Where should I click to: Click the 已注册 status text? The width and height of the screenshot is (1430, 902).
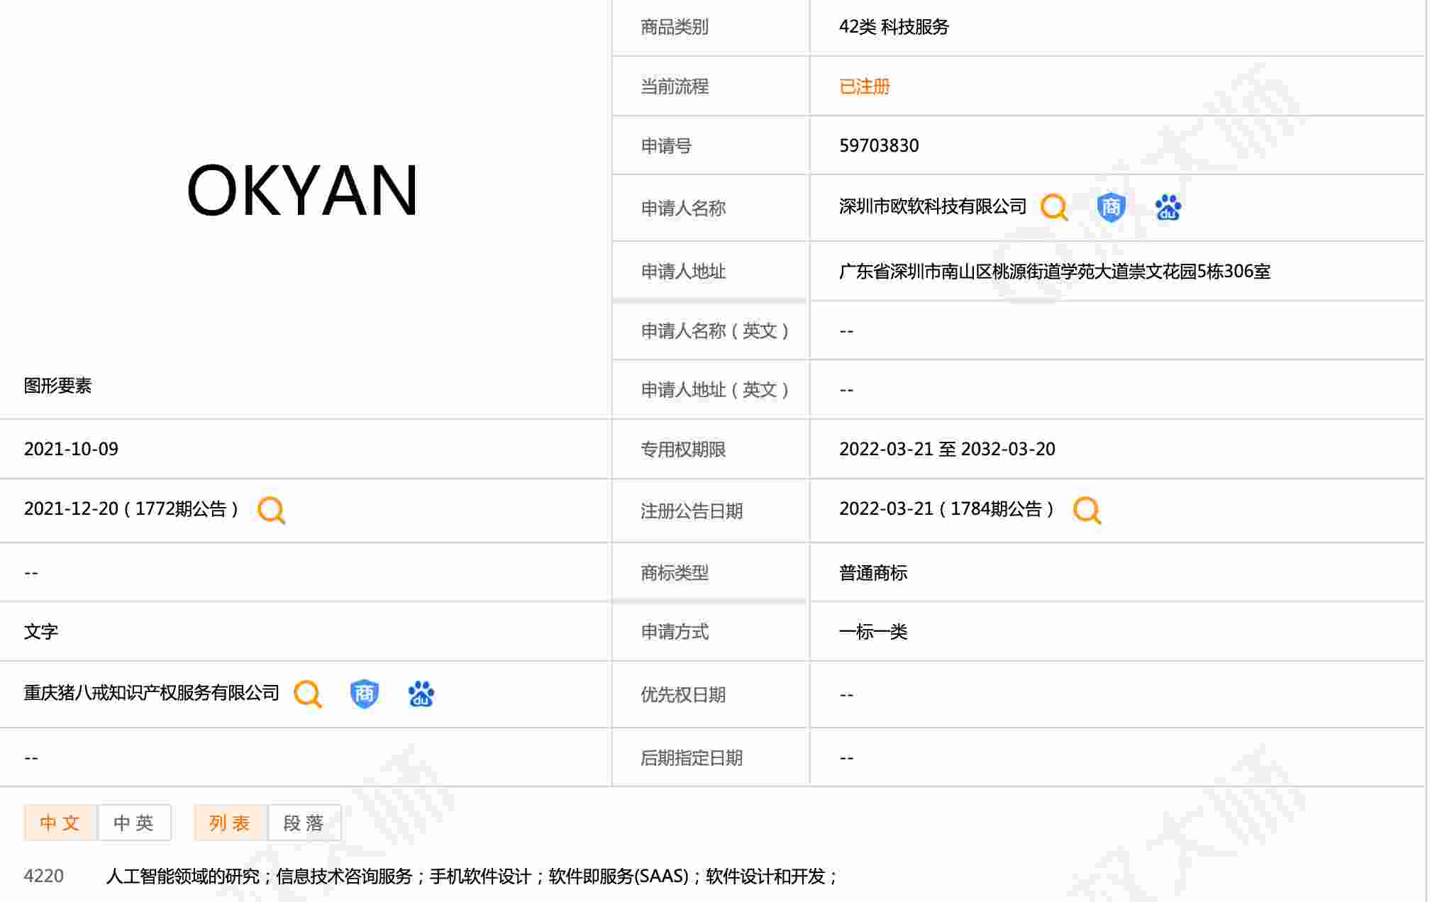tap(864, 87)
